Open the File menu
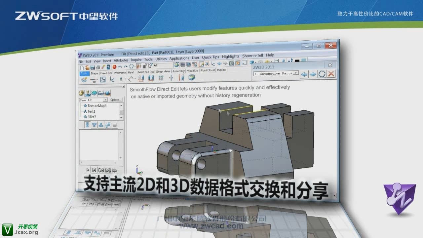Image resolution: width=423 pixels, height=238 pixels. pyautogui.click(x=81, y=61)
